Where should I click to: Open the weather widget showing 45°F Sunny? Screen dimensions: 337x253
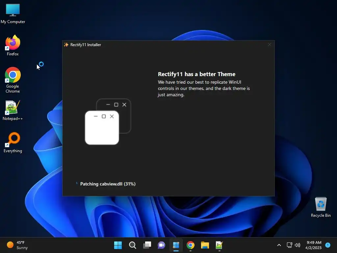(17, 245)
